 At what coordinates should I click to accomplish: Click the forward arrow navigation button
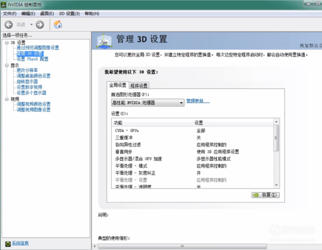[40, 25]
